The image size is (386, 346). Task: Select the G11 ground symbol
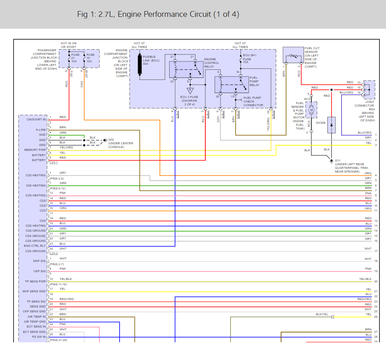(x=332, y=161)
